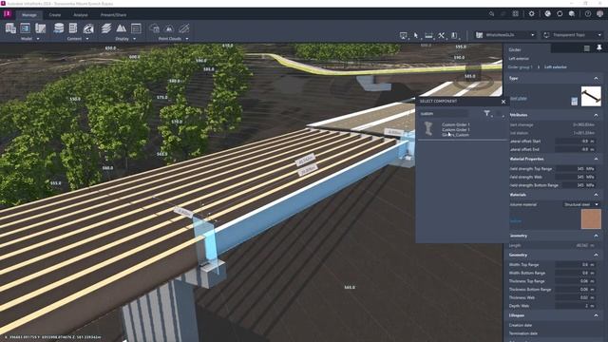Open the help question mark icon

[x=588, y=13]
